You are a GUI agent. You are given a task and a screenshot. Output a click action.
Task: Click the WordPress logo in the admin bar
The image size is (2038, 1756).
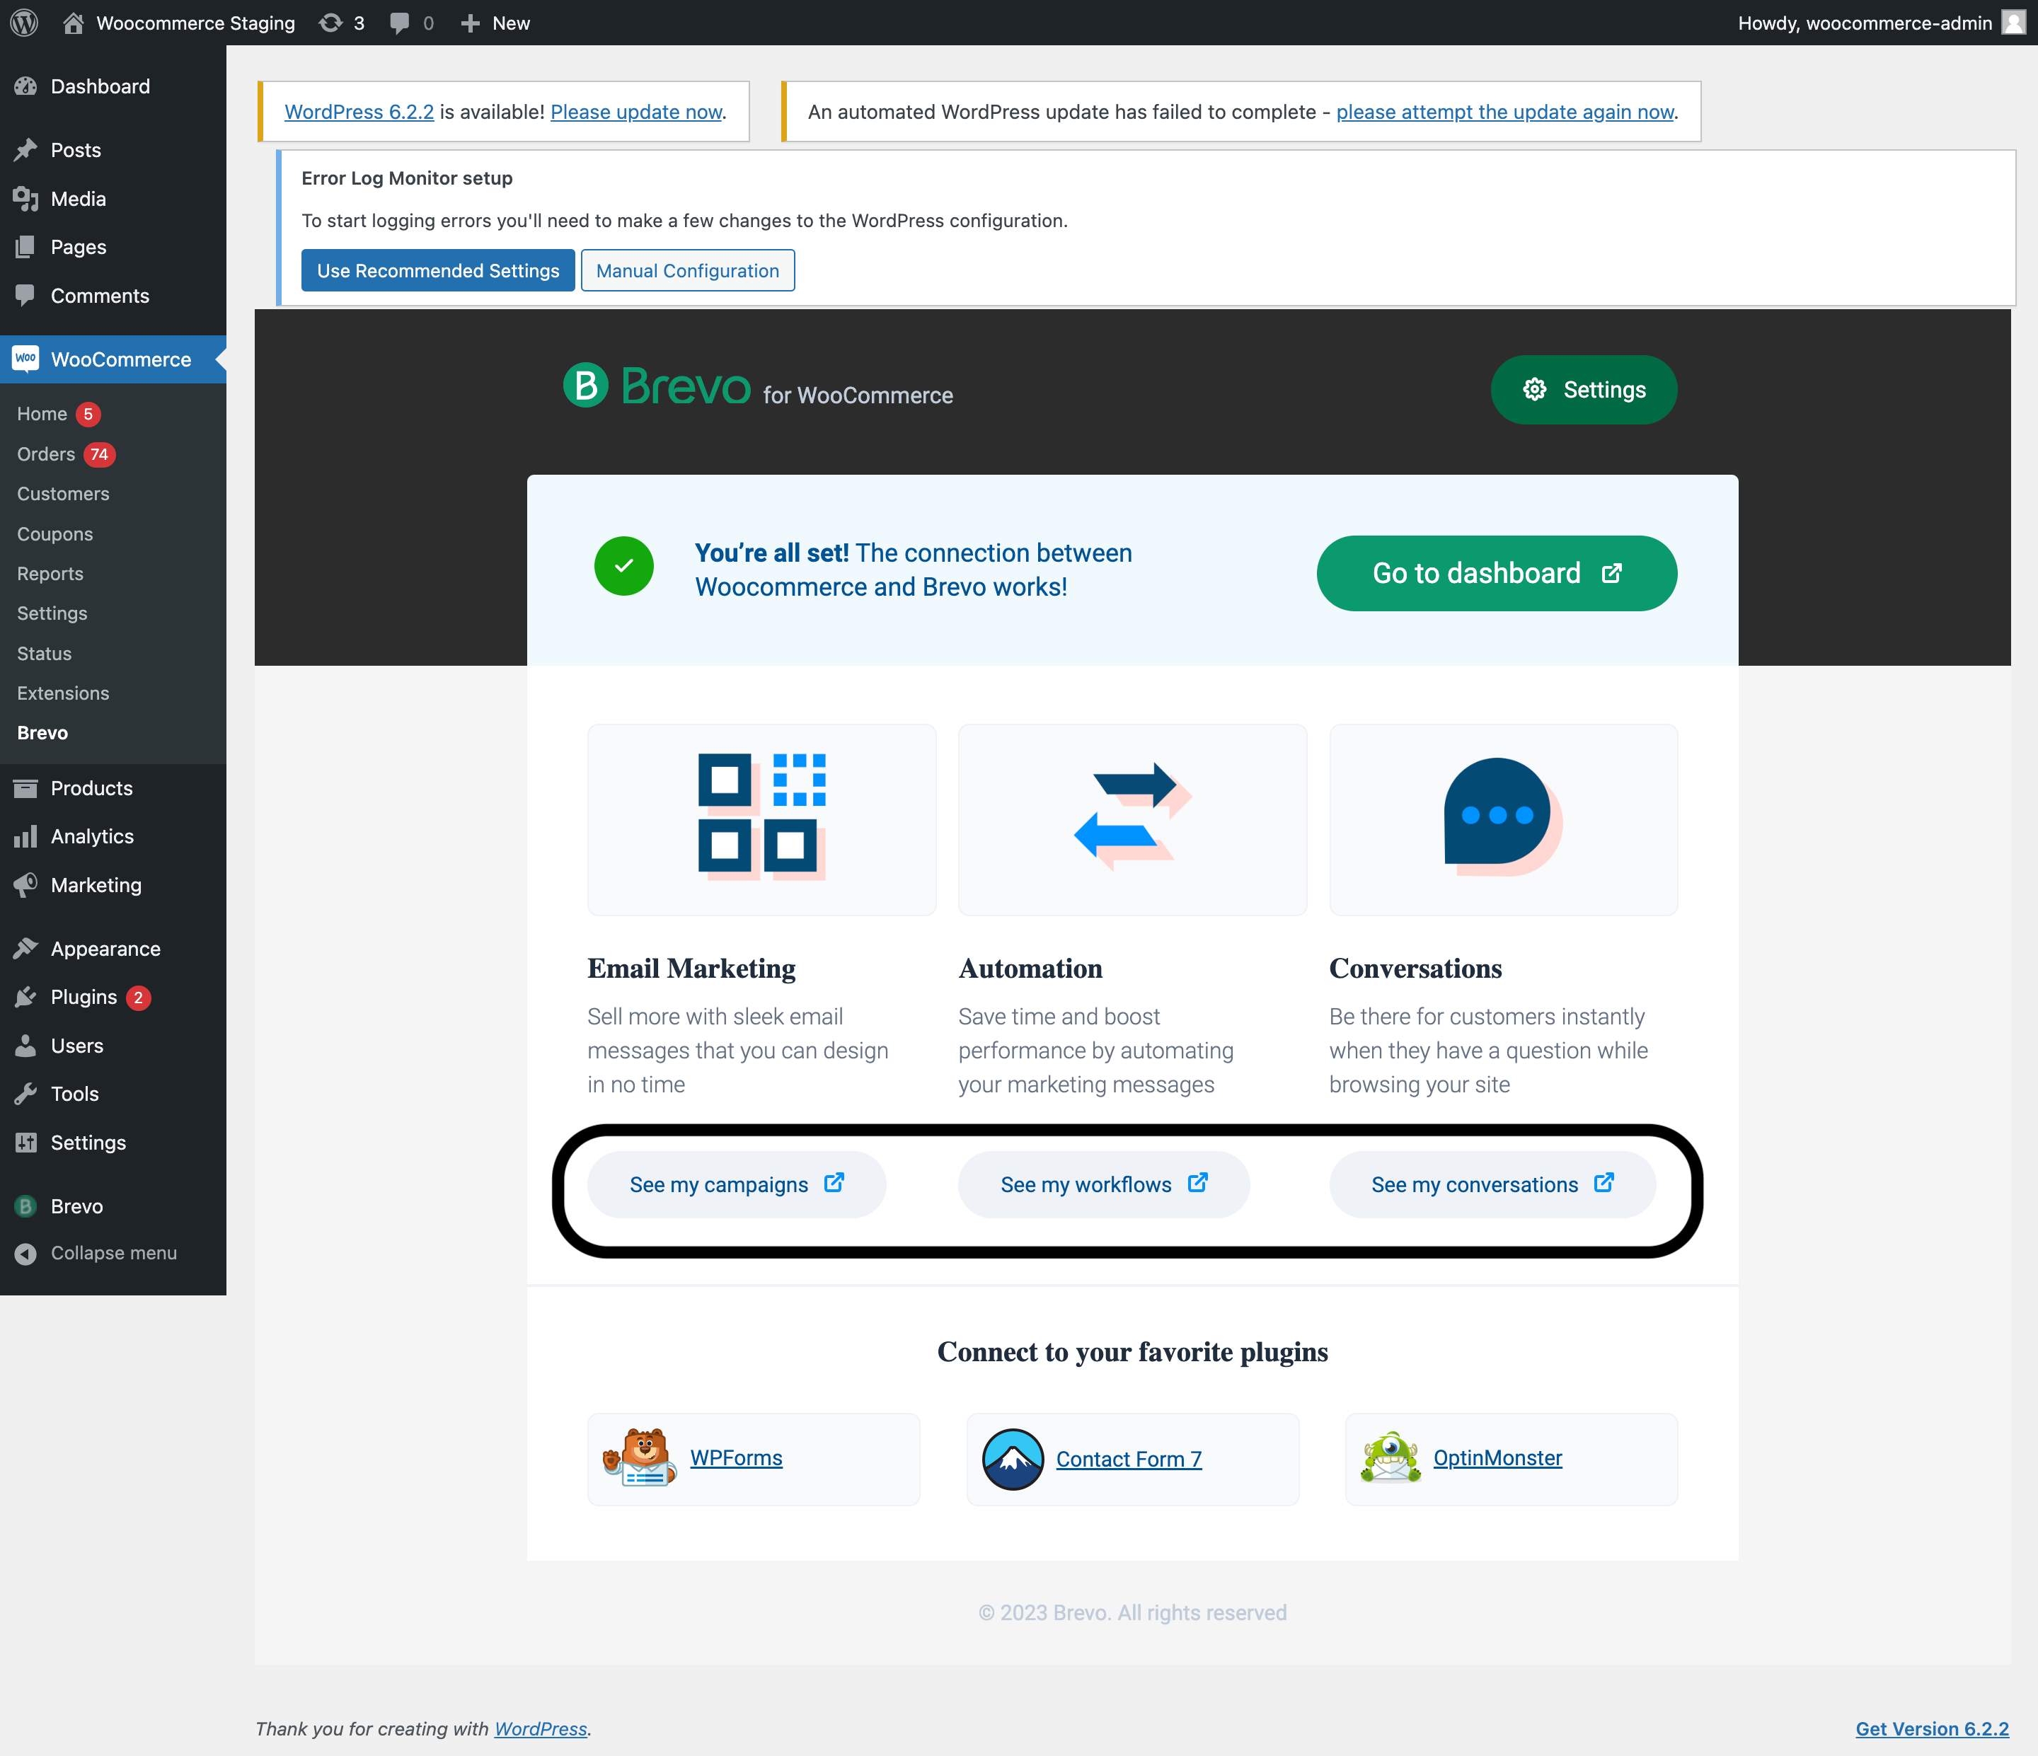point(23,22)
